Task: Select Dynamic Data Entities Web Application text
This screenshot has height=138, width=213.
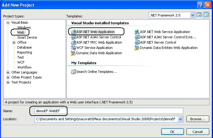Action: [169, 48]
